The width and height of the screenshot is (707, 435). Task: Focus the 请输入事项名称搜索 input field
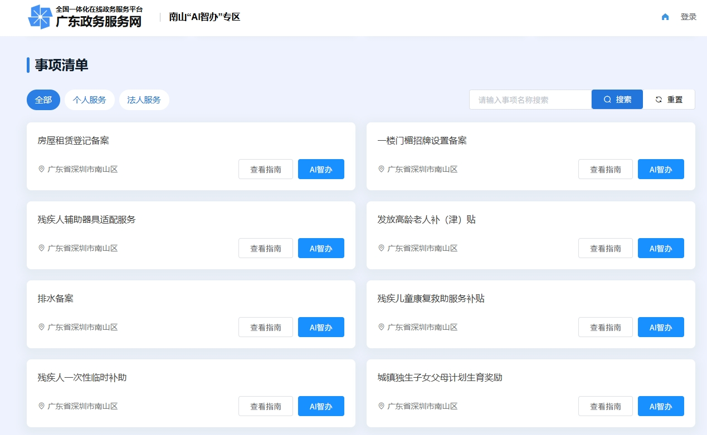pos(530,100)
